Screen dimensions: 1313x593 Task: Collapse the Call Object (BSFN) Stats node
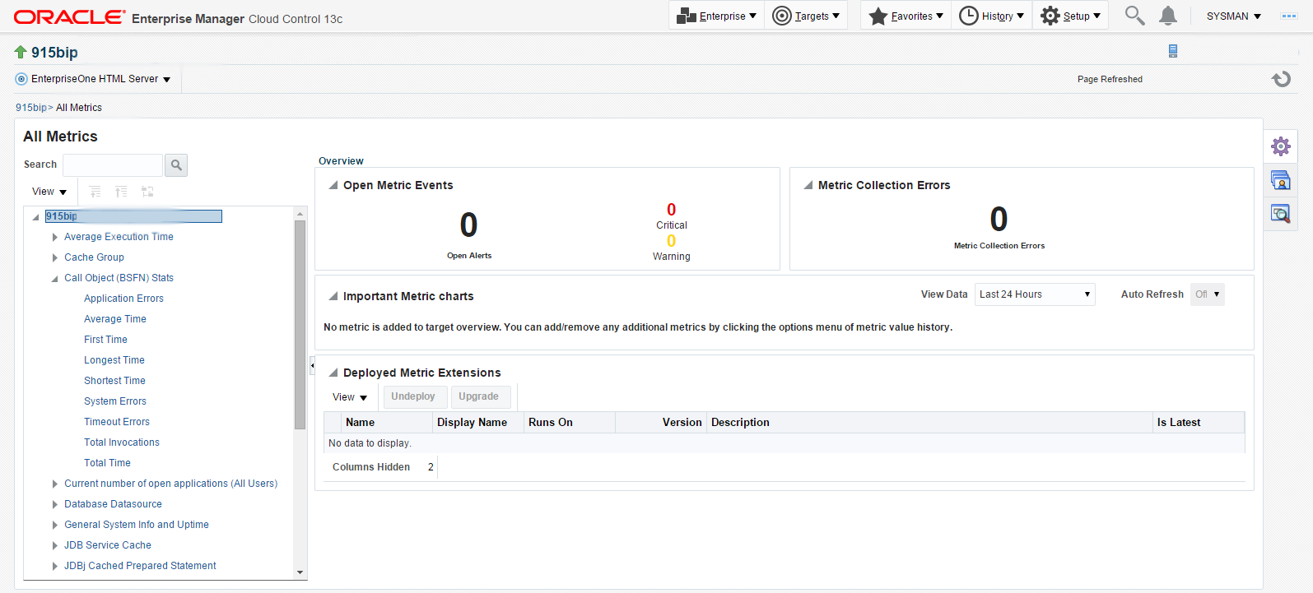coord(55,279)
